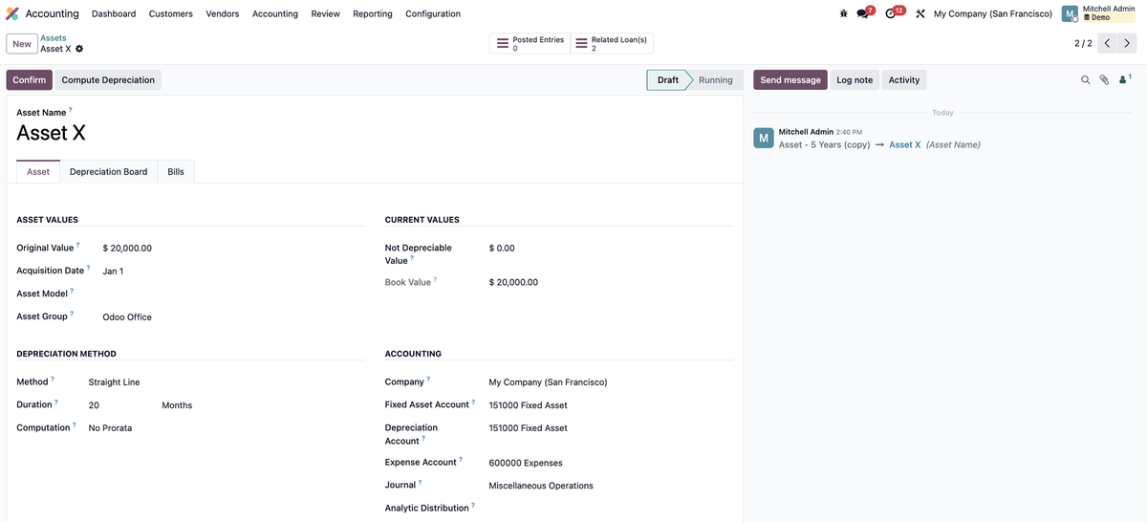Open the Depreciation Account dropdown
The image size is (1147, 522).
tap(610, 427)
